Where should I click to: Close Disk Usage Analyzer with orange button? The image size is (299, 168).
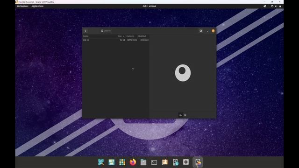[213, 31]
